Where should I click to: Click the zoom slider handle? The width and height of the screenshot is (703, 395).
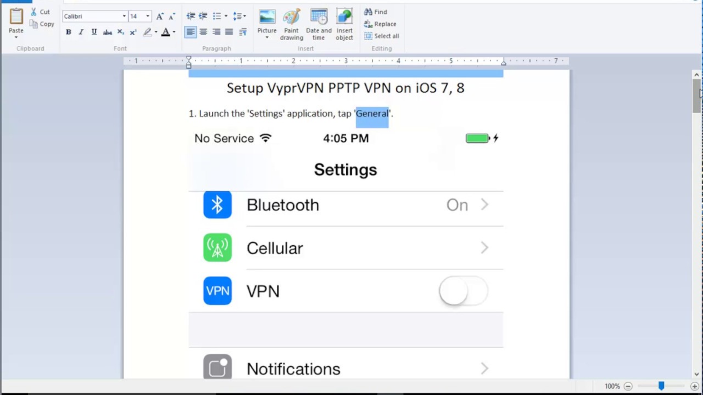click(661, 386)
